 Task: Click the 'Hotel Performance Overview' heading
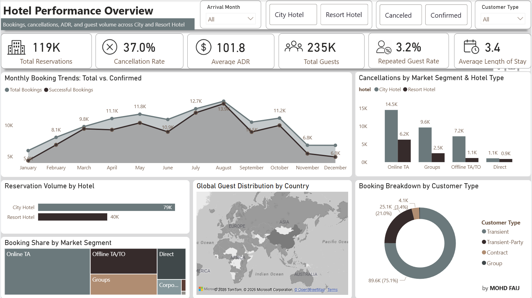[x=78, y=11]
